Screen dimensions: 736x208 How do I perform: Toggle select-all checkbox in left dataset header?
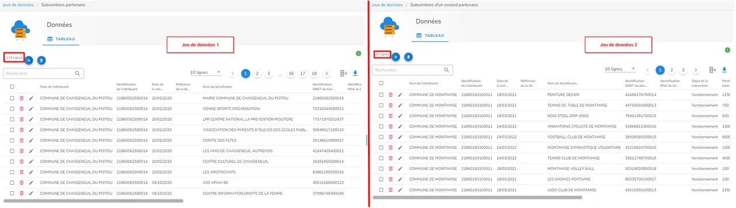12,87
